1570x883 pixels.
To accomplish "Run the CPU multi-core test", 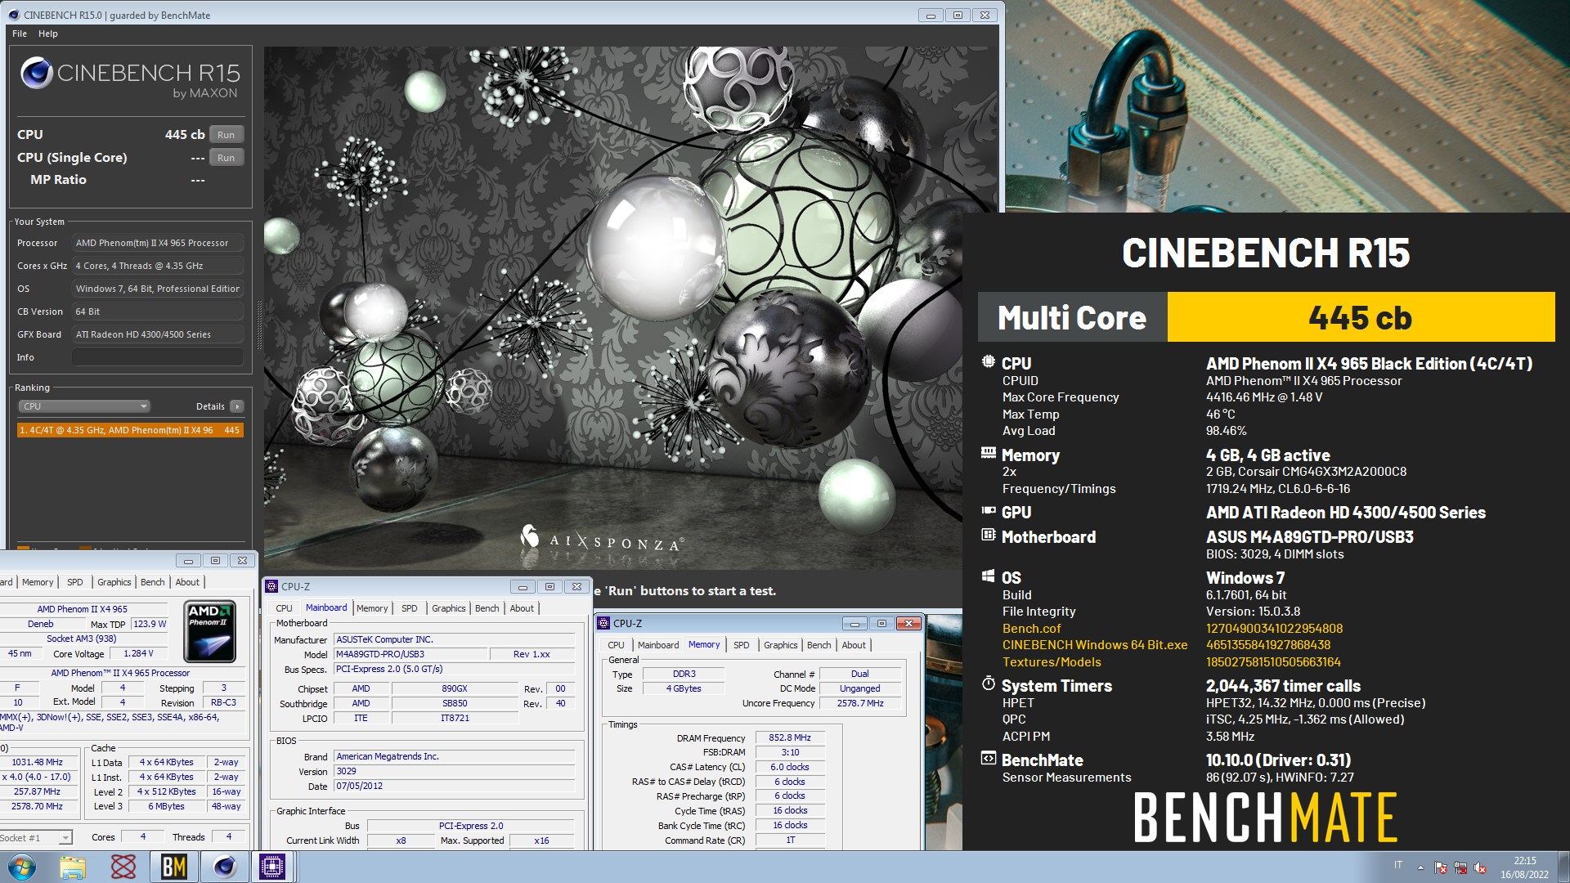I will pos(227,135).
